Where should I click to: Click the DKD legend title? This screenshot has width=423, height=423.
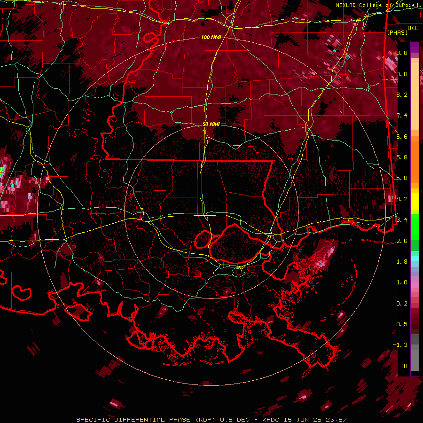click(x=413, y=28)
